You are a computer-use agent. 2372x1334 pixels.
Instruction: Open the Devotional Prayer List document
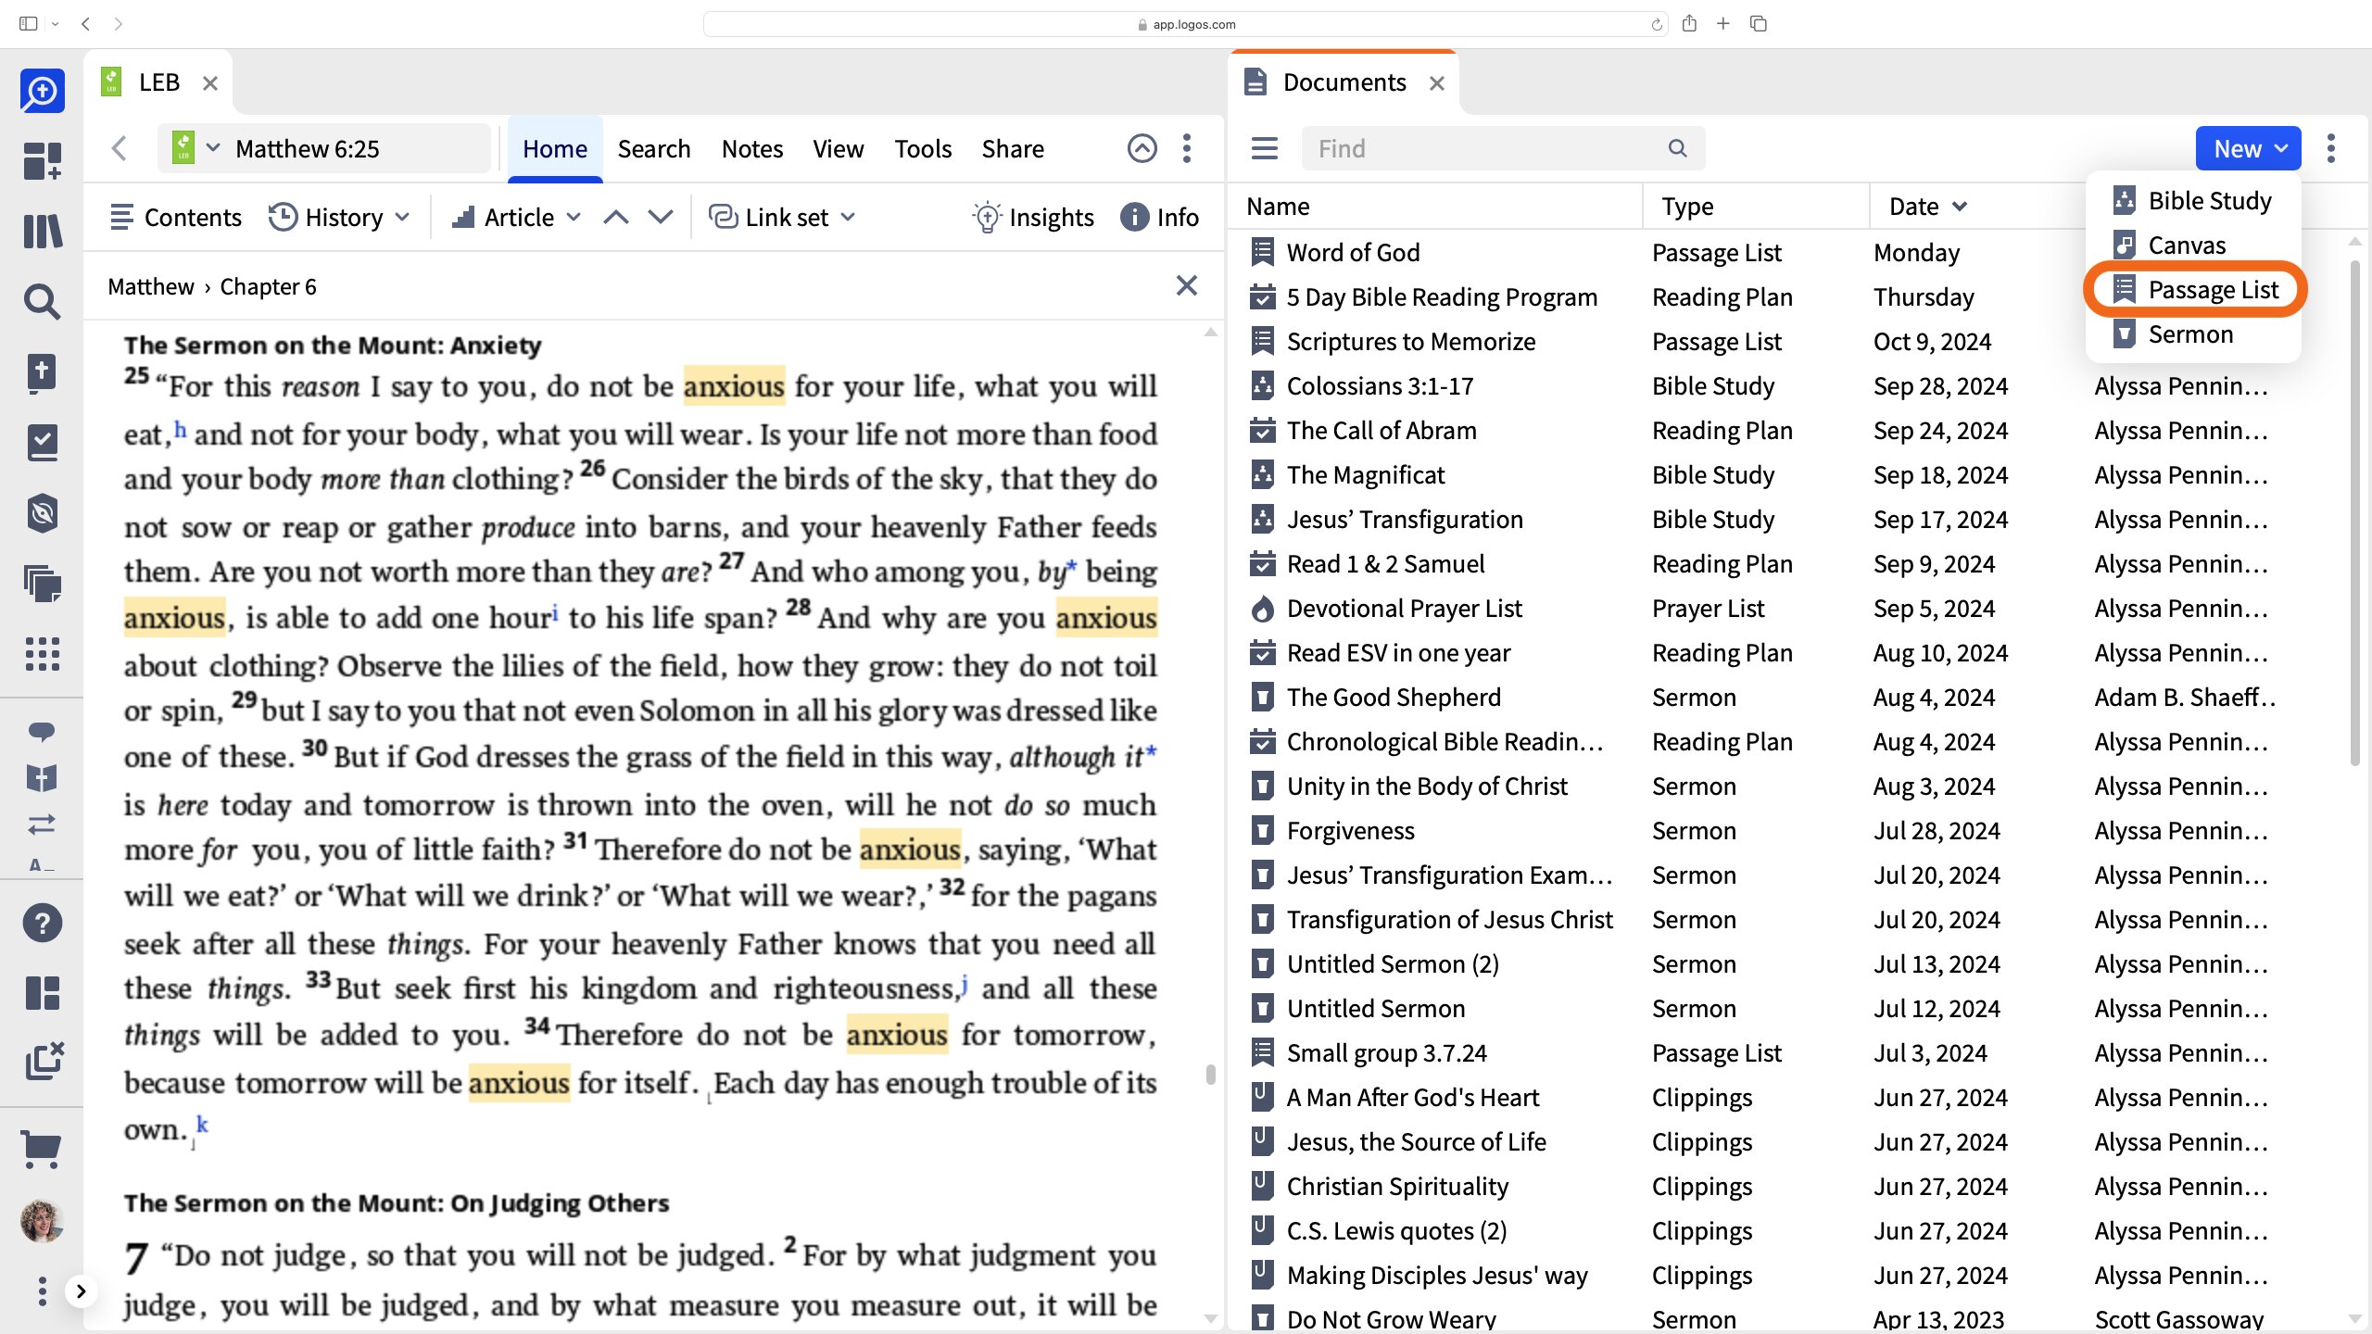[x=1405, y=608]
